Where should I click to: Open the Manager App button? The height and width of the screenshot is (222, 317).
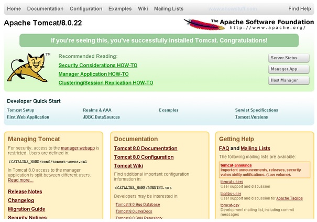coord(289,69)
